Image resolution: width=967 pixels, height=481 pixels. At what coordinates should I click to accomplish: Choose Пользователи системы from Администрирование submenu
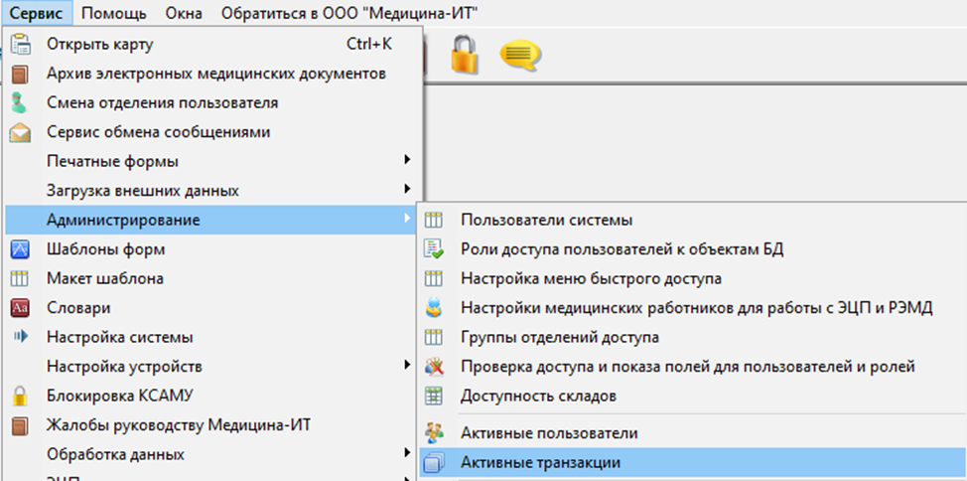(x=546, y=221)
